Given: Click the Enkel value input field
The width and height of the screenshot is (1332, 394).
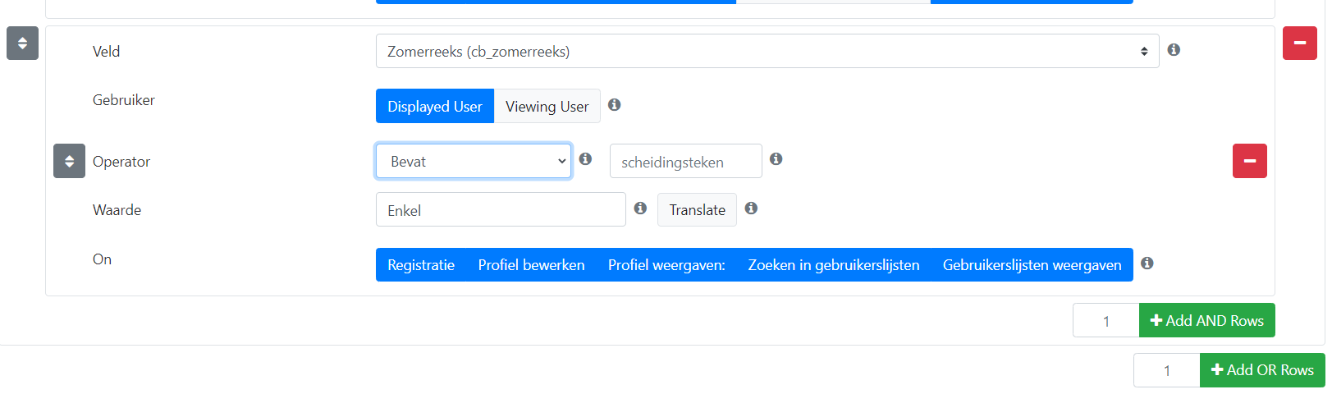Looking at the screenshot, I should tap(501, 209).
